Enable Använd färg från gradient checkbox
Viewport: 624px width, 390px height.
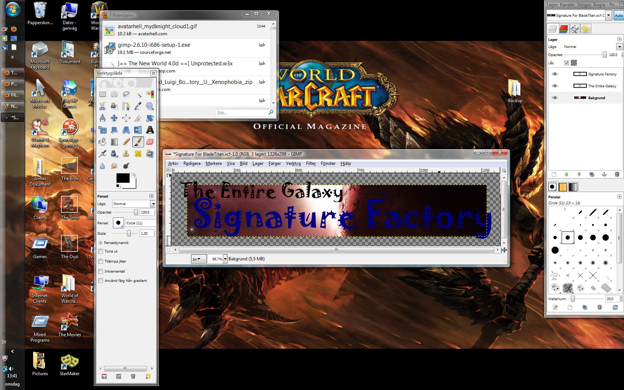pos(100,281)
